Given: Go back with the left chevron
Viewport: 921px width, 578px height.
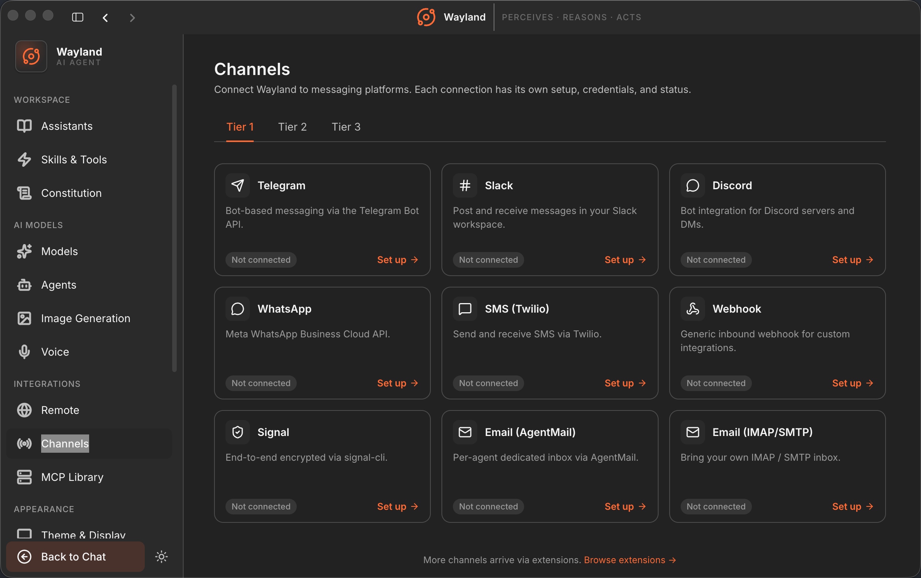Looking at the screenshot, I should pos(106,18).
